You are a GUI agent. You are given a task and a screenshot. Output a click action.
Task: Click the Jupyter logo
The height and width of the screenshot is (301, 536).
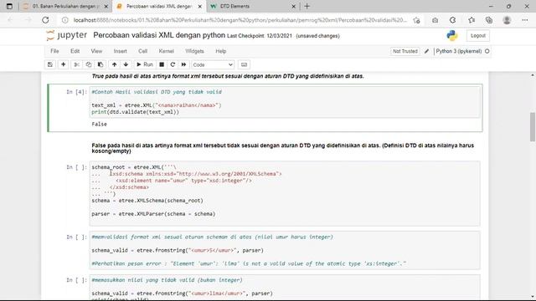pyautogui.click(x=67, y=35)
